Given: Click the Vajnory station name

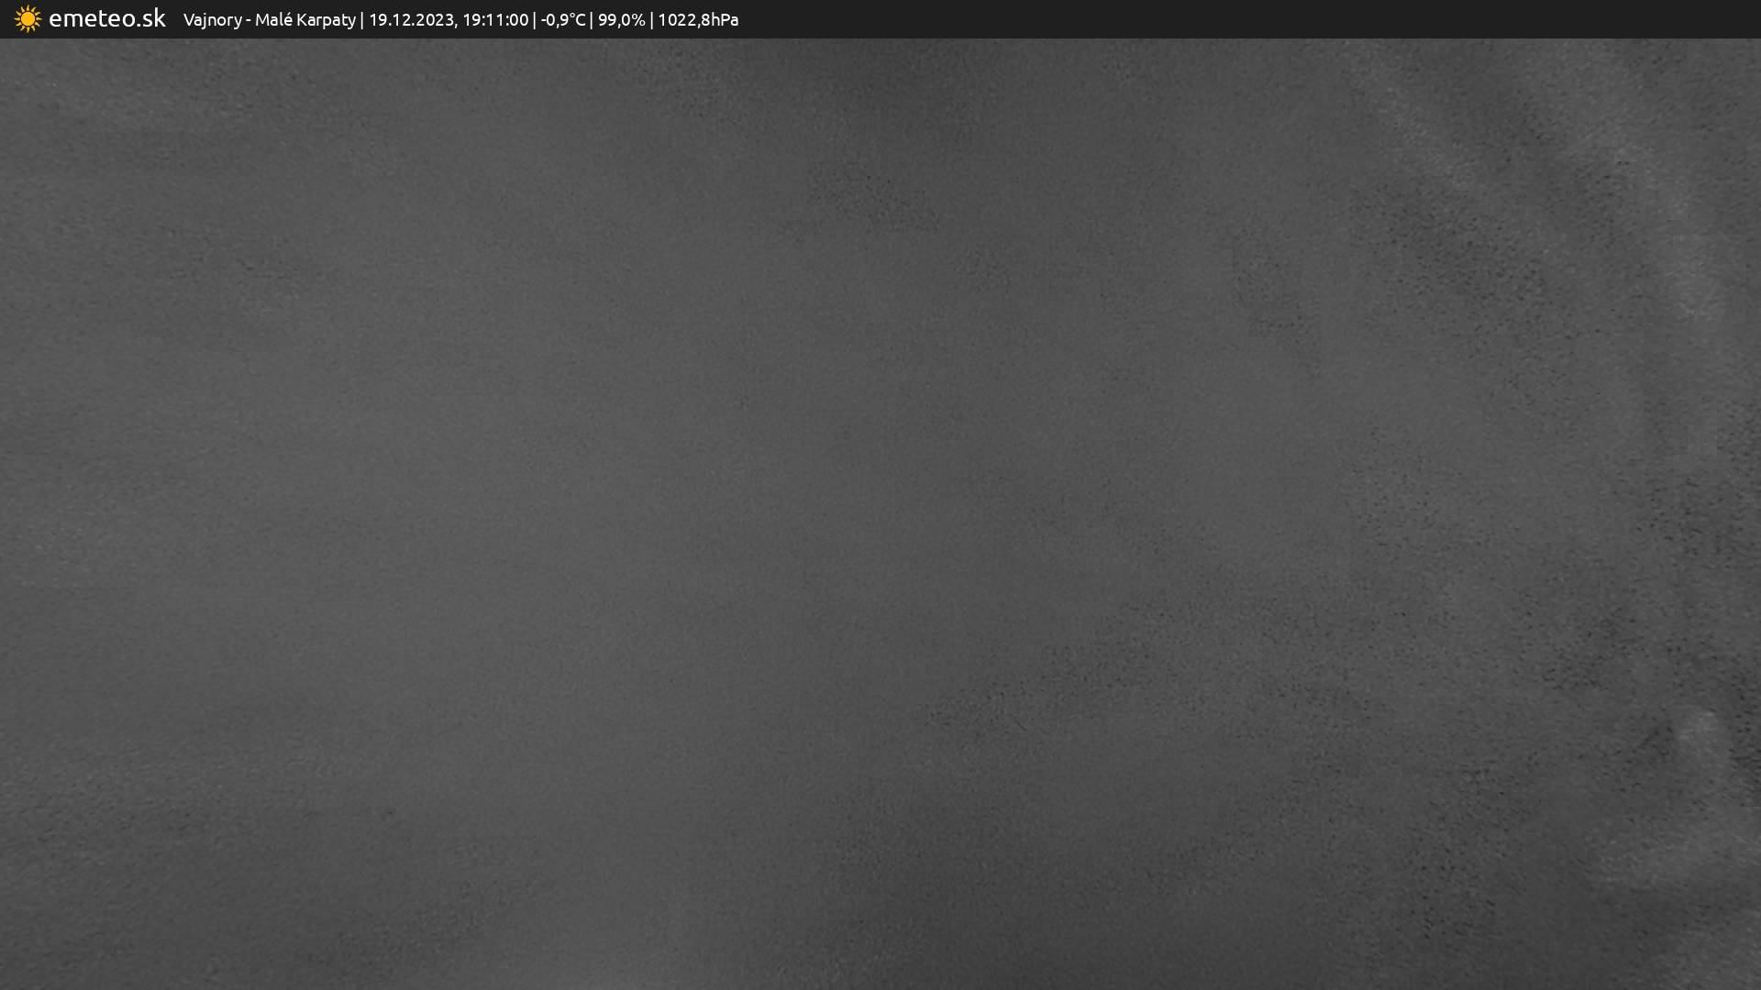Looking at the screenshot, I should (x=212, y=19).
